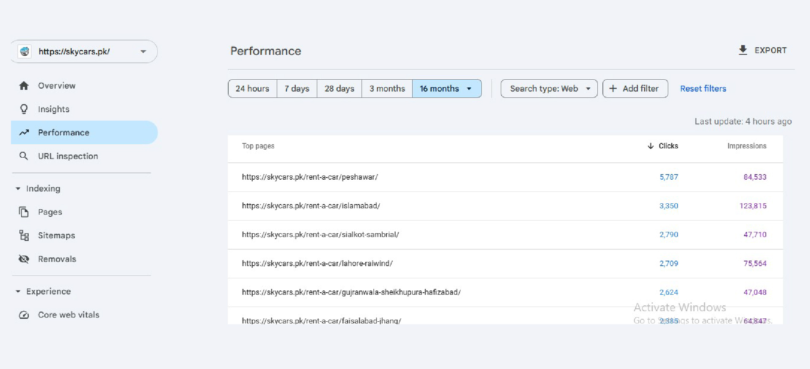This screenshot has width=810, height=369.
Task: Click the Export download icon
Action: click(x=743, y=50)
